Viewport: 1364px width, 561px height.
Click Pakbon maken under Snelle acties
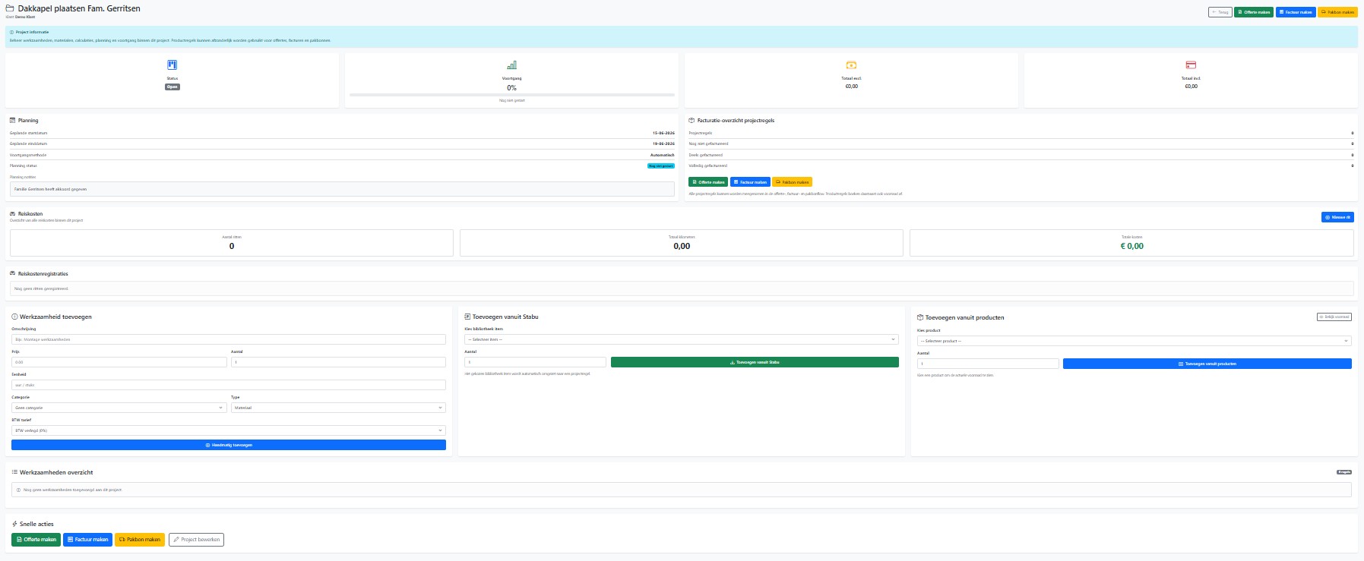140,540
